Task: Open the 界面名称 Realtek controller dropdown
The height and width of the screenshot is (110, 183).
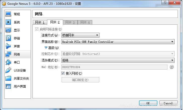Action: [118, 42]
